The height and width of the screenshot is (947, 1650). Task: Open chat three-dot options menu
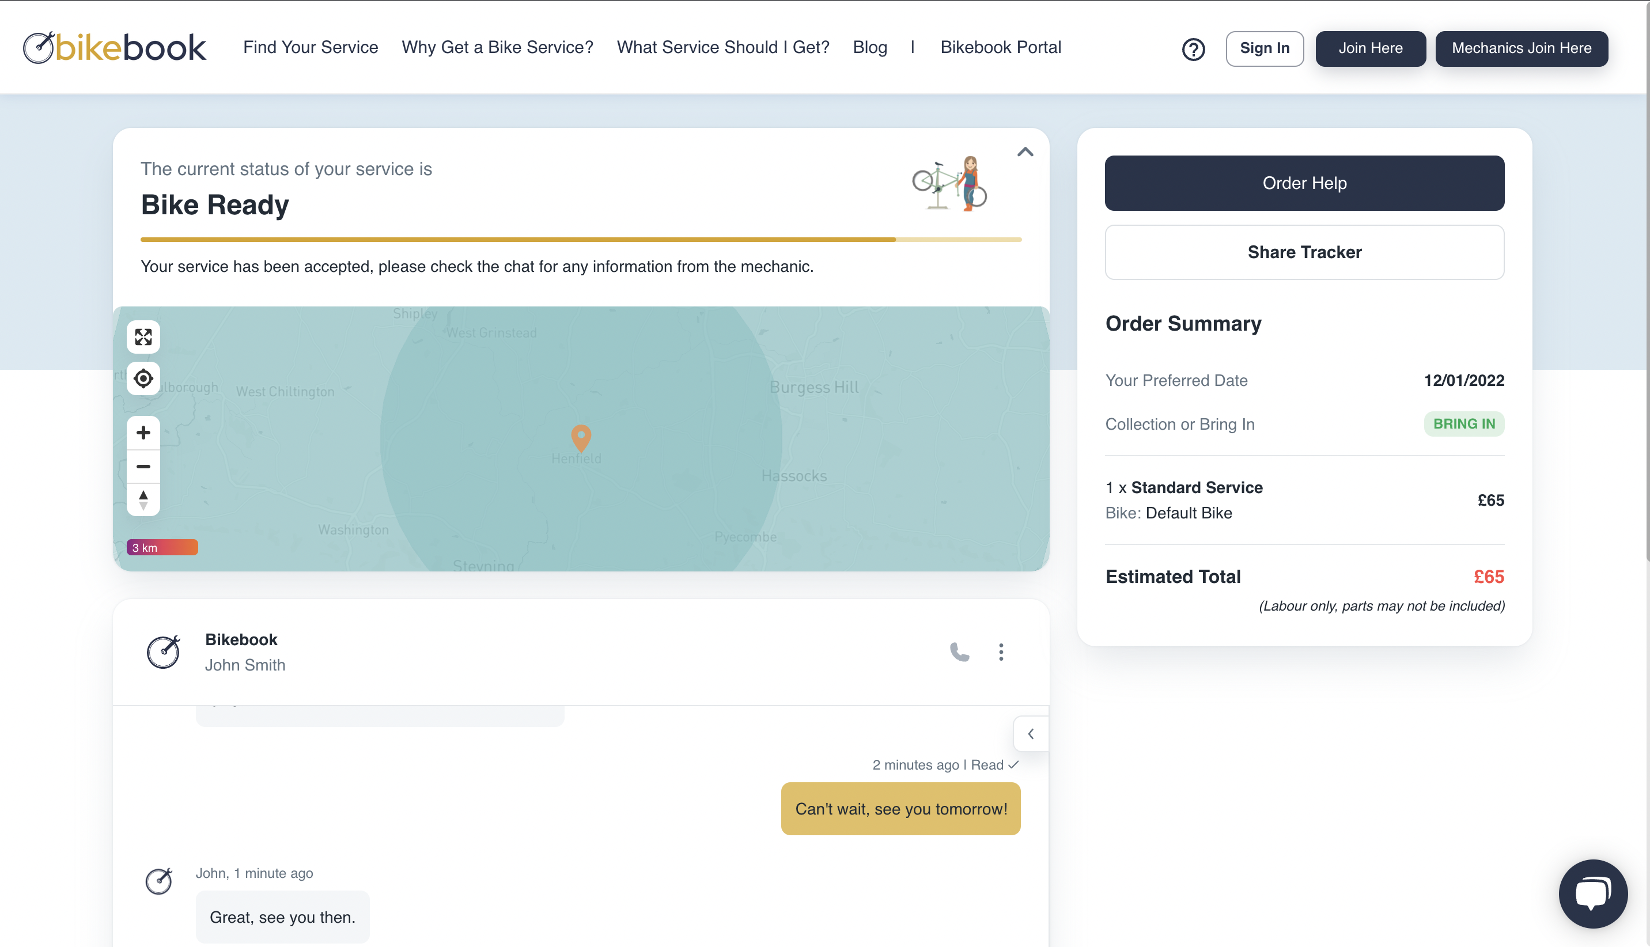1001,651
